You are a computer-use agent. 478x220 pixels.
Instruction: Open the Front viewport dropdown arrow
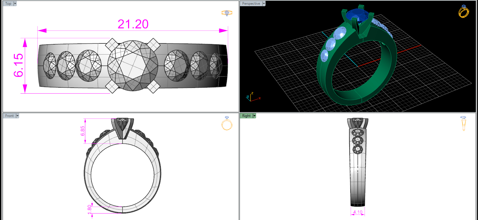17,116
